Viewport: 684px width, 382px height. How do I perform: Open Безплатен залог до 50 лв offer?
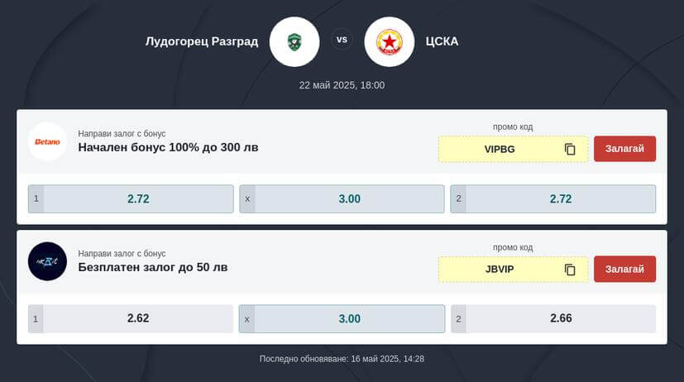(x=153, y=267)
